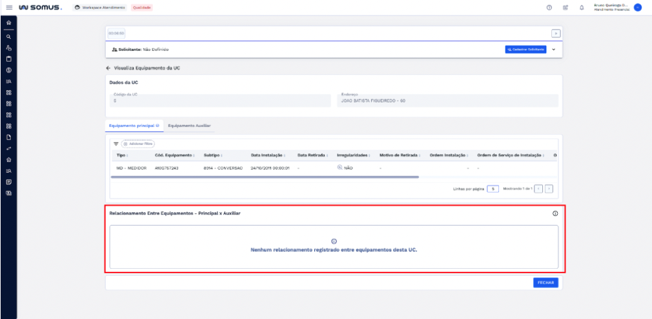652x319 pixels.
Task: Click the 00:06:50 timer badge
Action: (x=116, y=34)
